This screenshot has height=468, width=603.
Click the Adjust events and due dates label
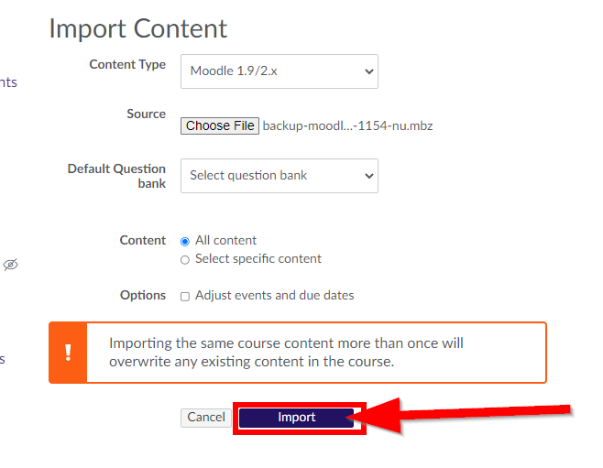(275, 296)
